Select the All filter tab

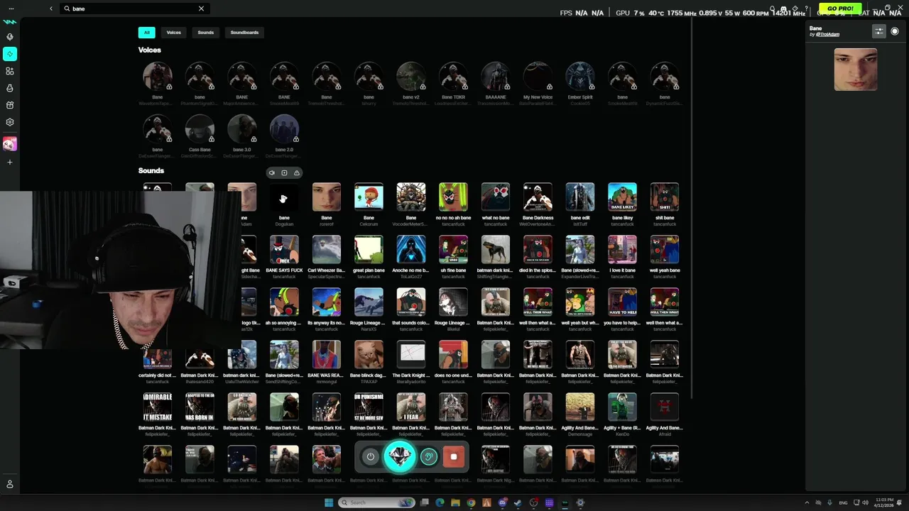(x=147, y=33)
